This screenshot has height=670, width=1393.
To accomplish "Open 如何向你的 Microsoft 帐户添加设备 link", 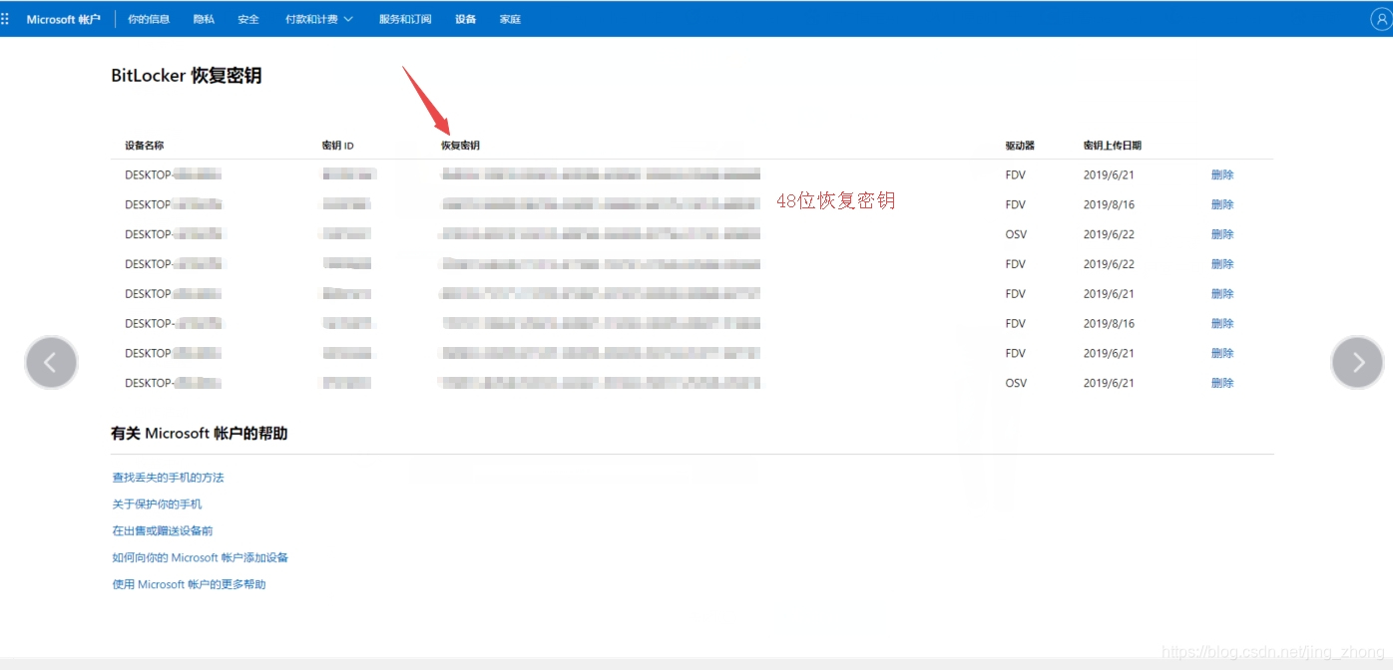I will [200, 558].
